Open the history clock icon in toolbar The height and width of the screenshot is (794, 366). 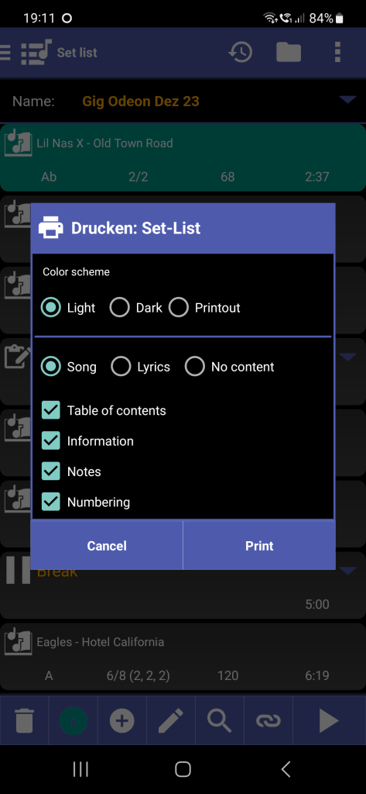click(241, 52)
